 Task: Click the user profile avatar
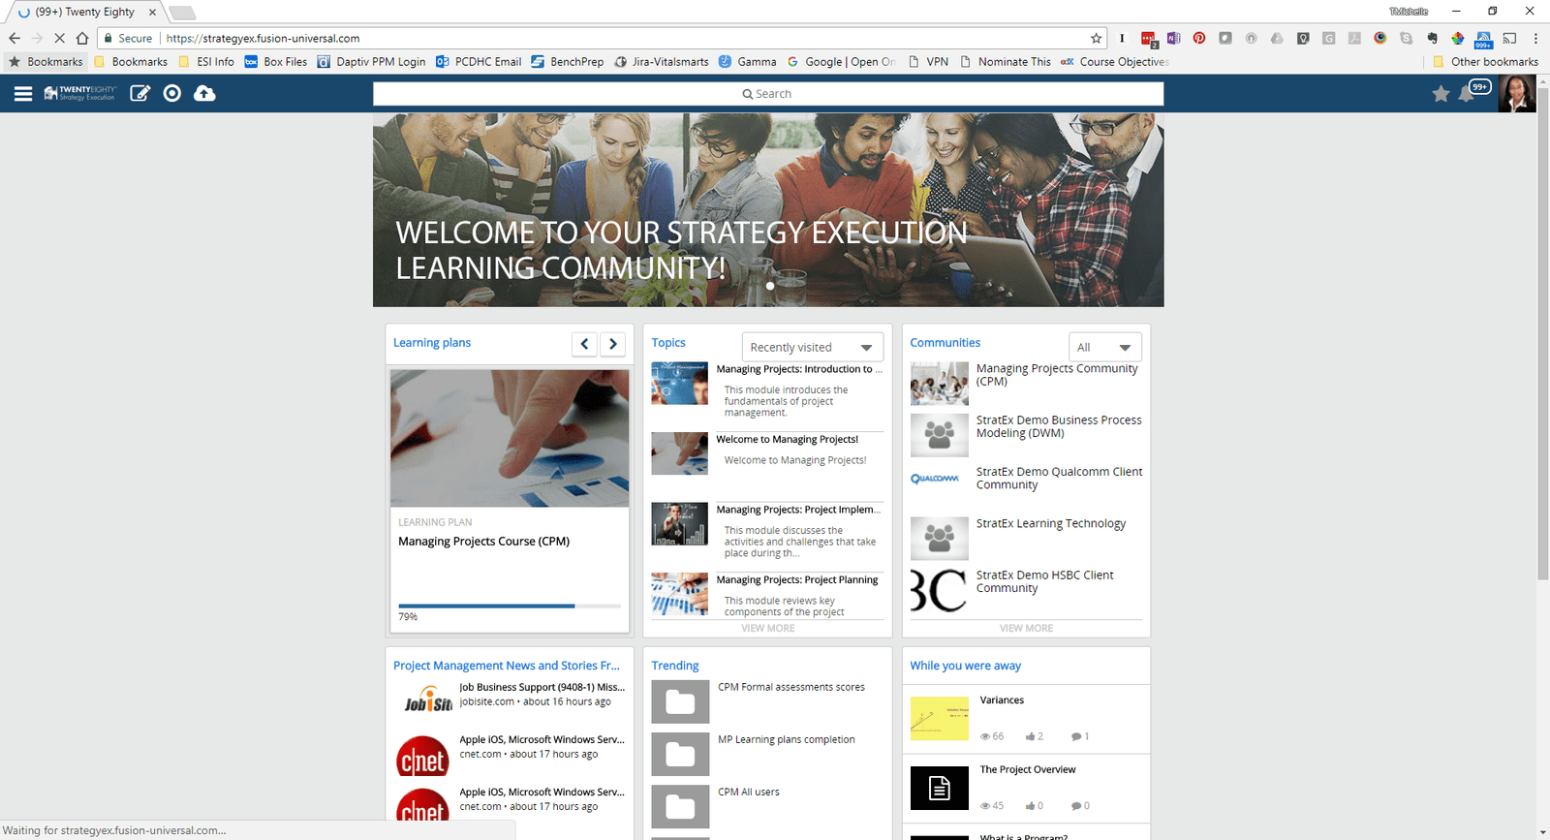click(1515, 94)
